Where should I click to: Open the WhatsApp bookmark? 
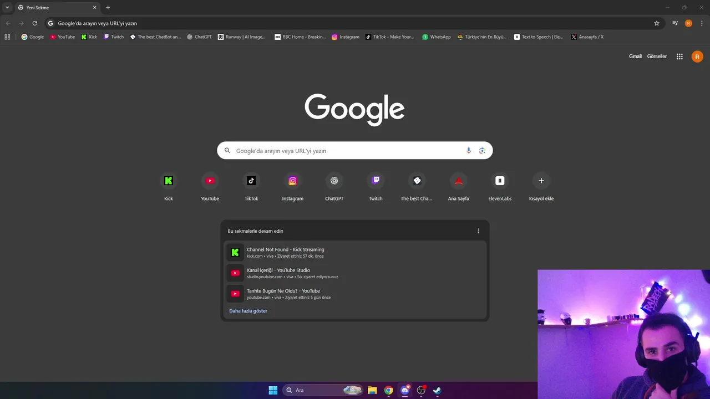[437, 37]
